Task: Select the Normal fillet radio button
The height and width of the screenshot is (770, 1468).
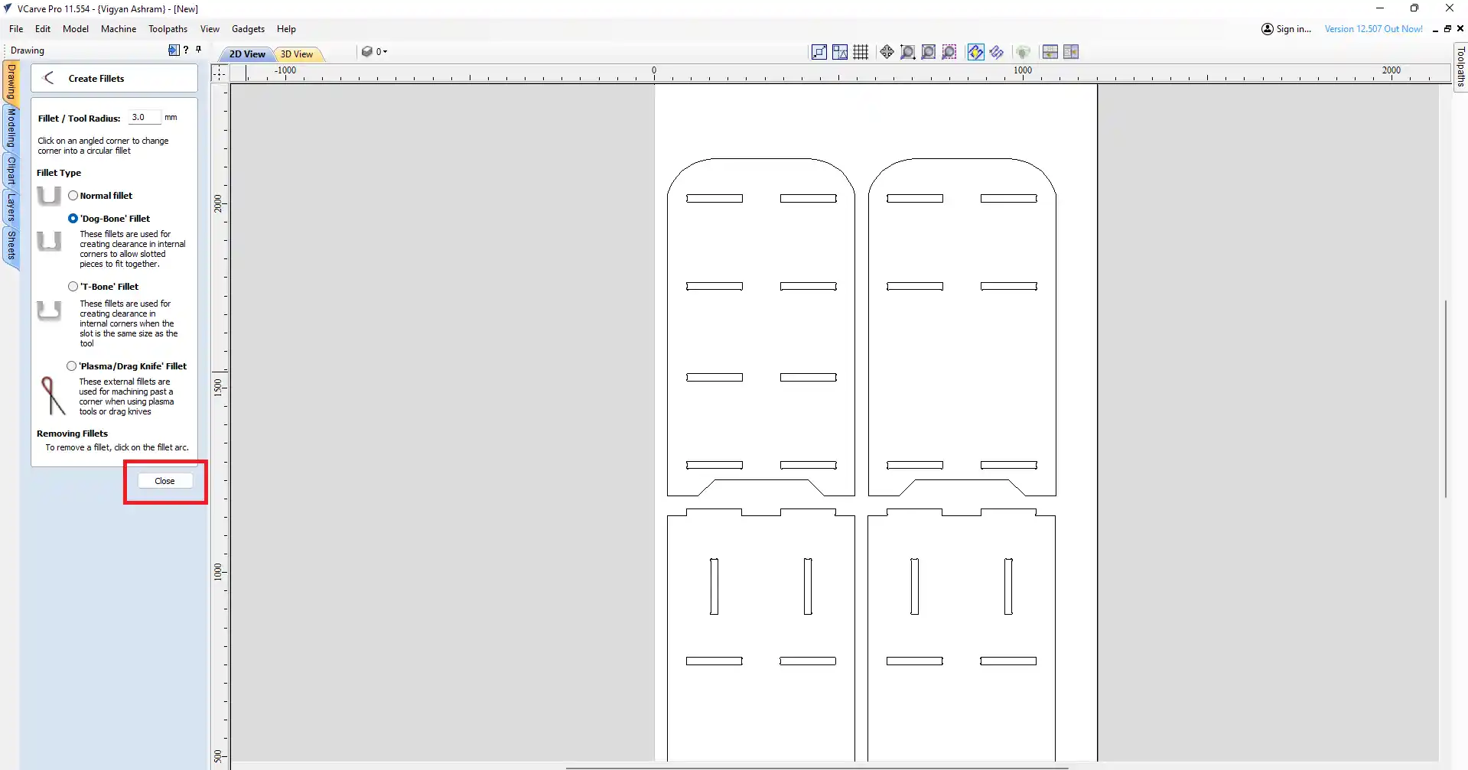Action: (73, 196)
